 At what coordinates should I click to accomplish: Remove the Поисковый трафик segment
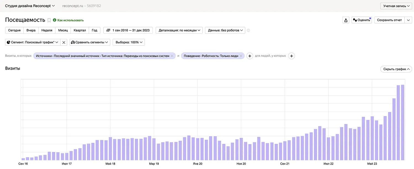63,42
